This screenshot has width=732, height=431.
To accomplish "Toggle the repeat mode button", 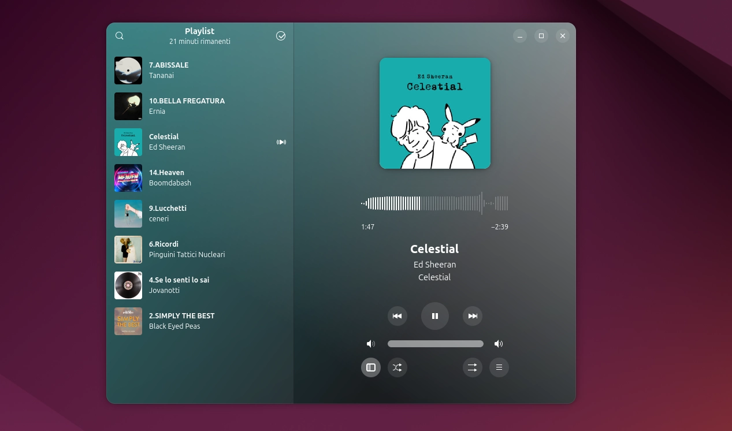I will point(473,367).
